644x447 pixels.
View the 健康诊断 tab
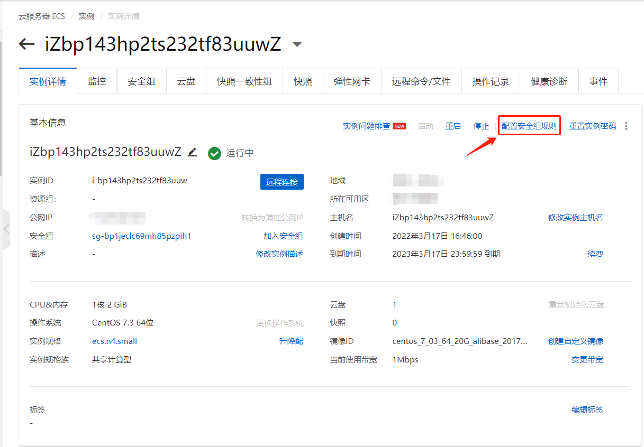click(549, 81)
